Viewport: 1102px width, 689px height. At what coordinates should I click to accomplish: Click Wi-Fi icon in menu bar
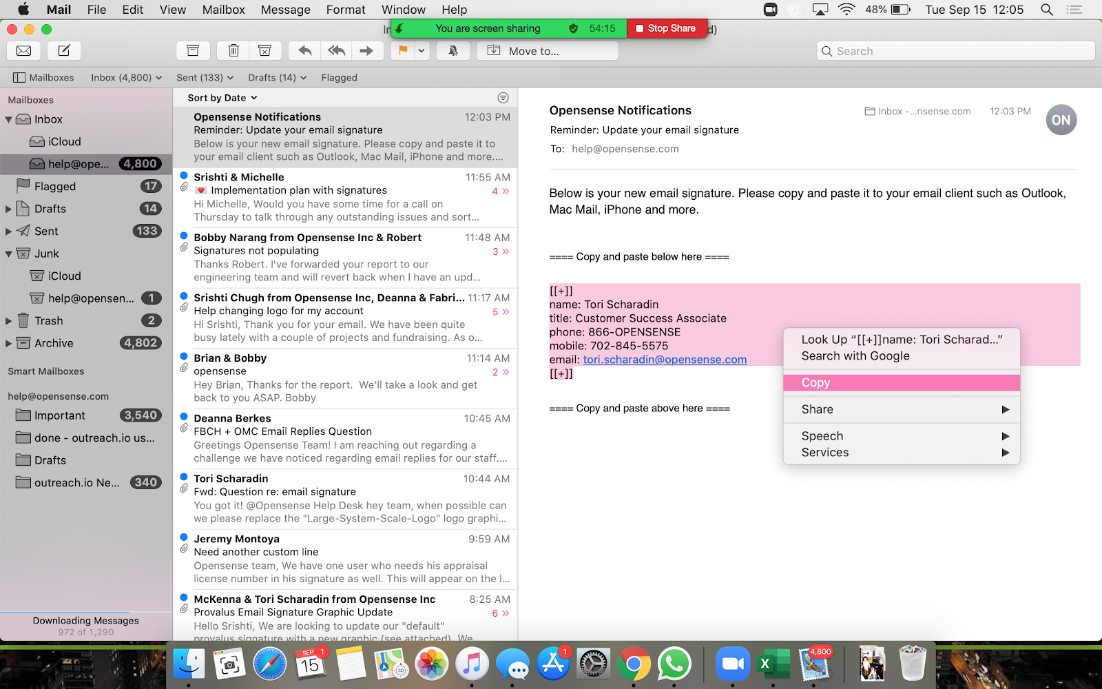click(846, 10)
